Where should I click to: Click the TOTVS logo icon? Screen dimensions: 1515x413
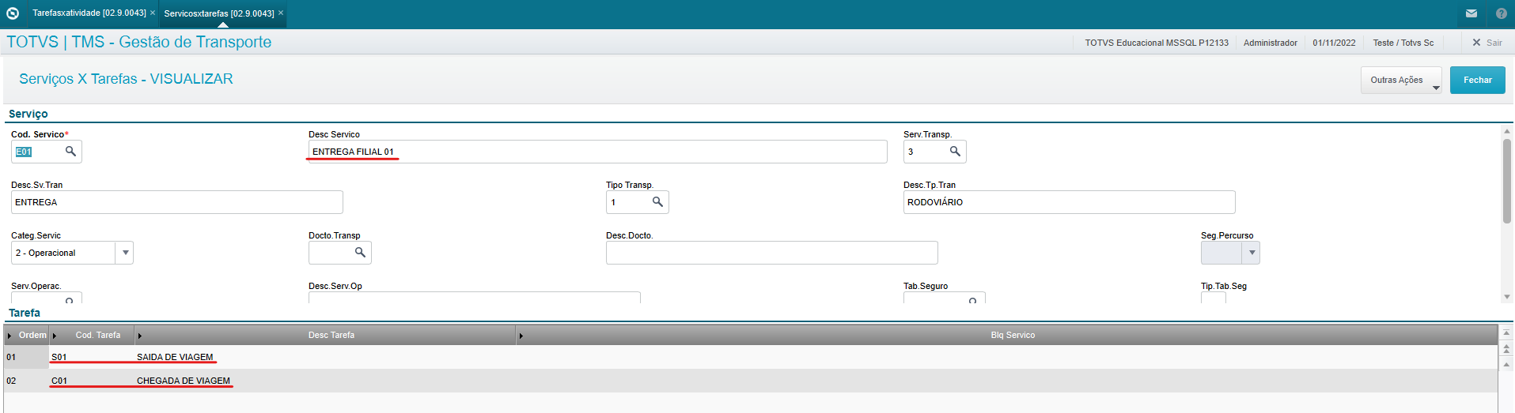click(x=13, y=13)
